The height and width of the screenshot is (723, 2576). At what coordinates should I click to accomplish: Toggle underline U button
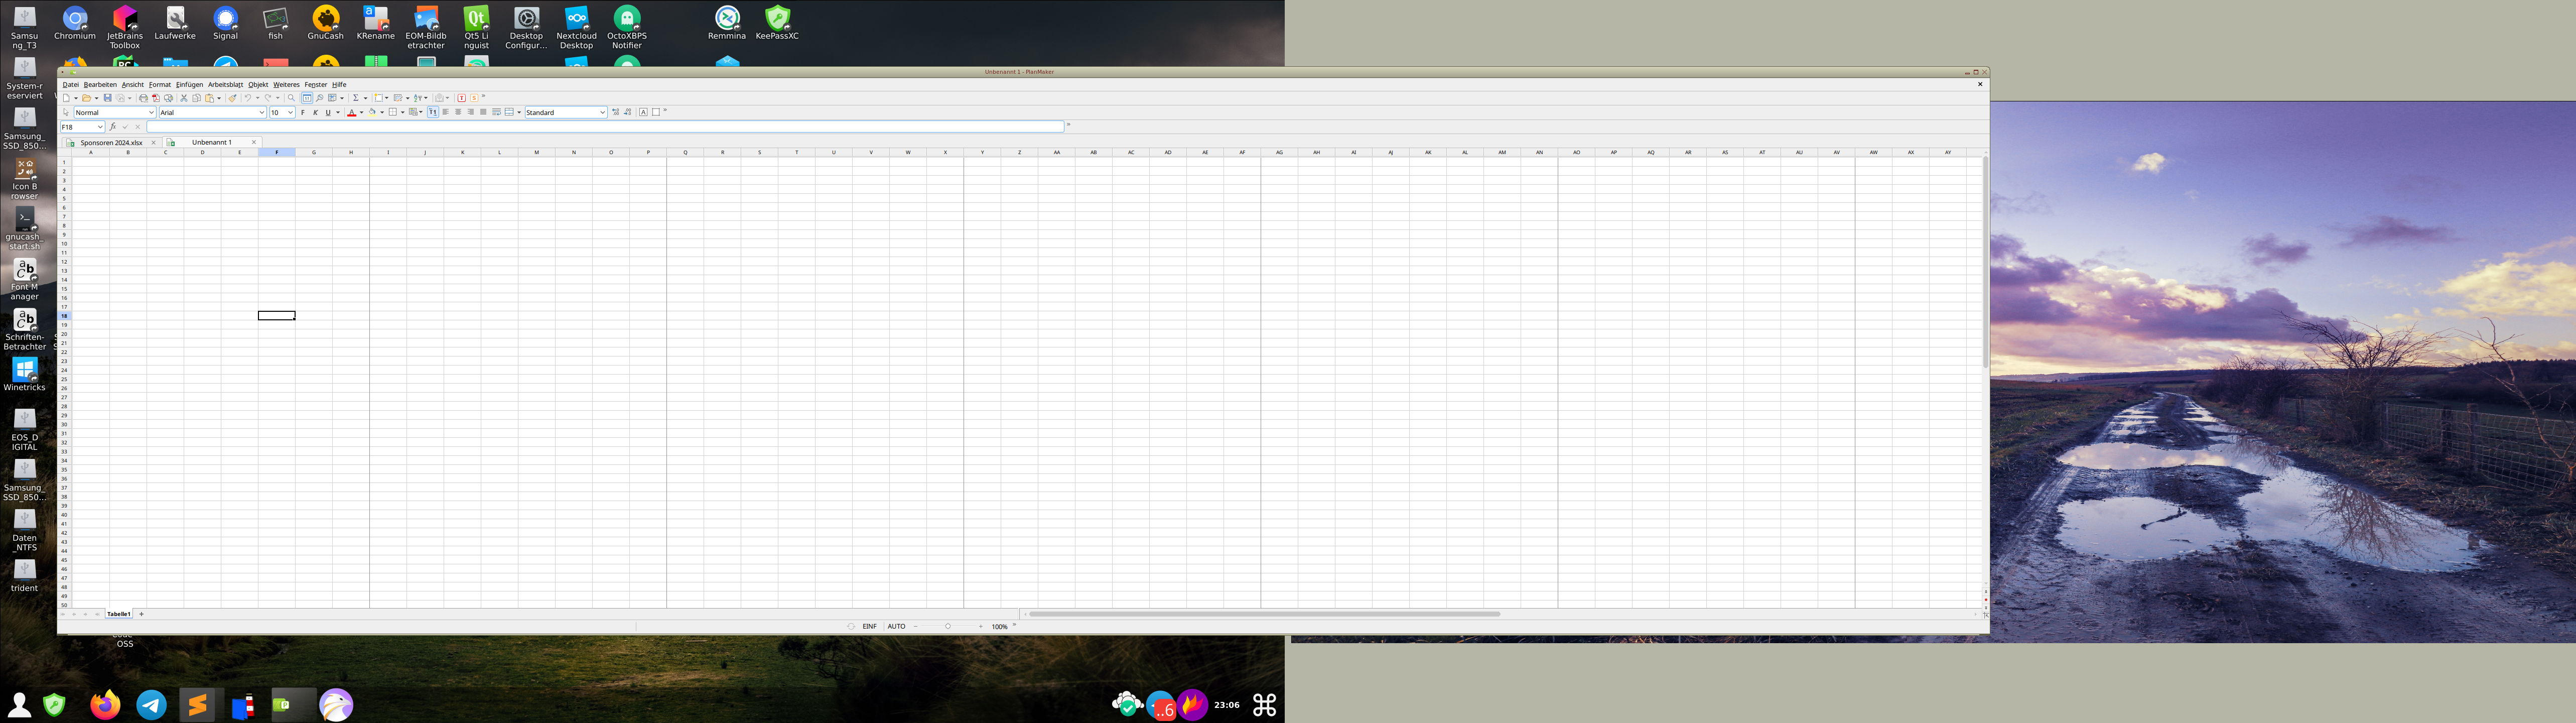click(x=329, y=112)
